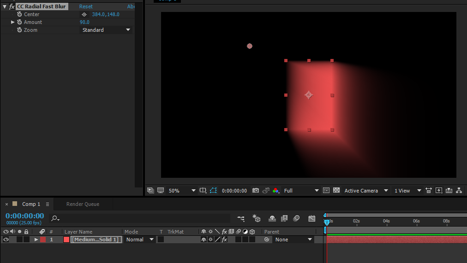Open the show channel color management icon
This screenshot has height=263, width=467.
[276, 191]
